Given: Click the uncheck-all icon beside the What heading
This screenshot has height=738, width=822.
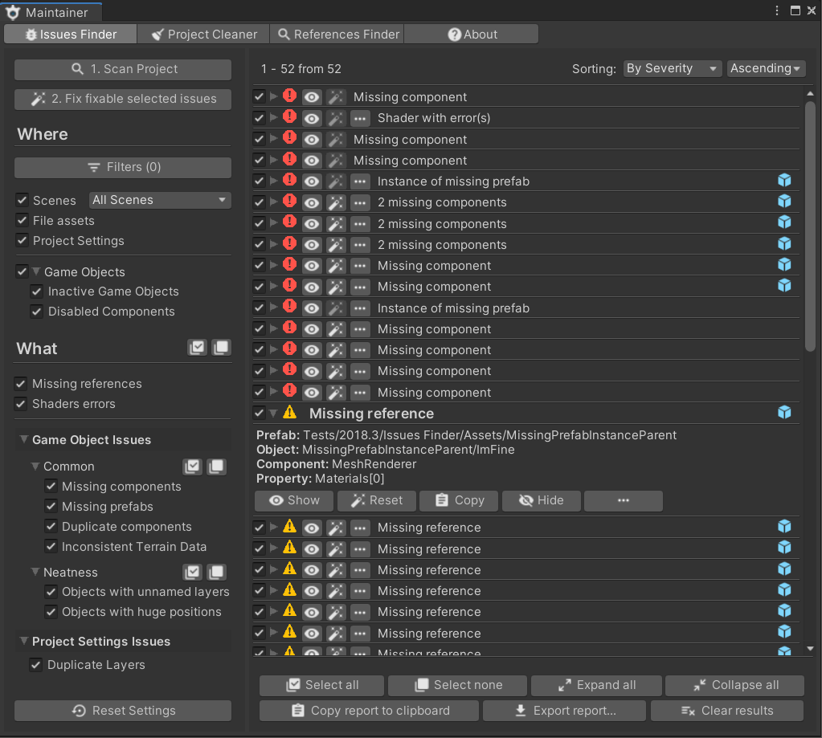Looking at the screenshot, I should 221,347.
